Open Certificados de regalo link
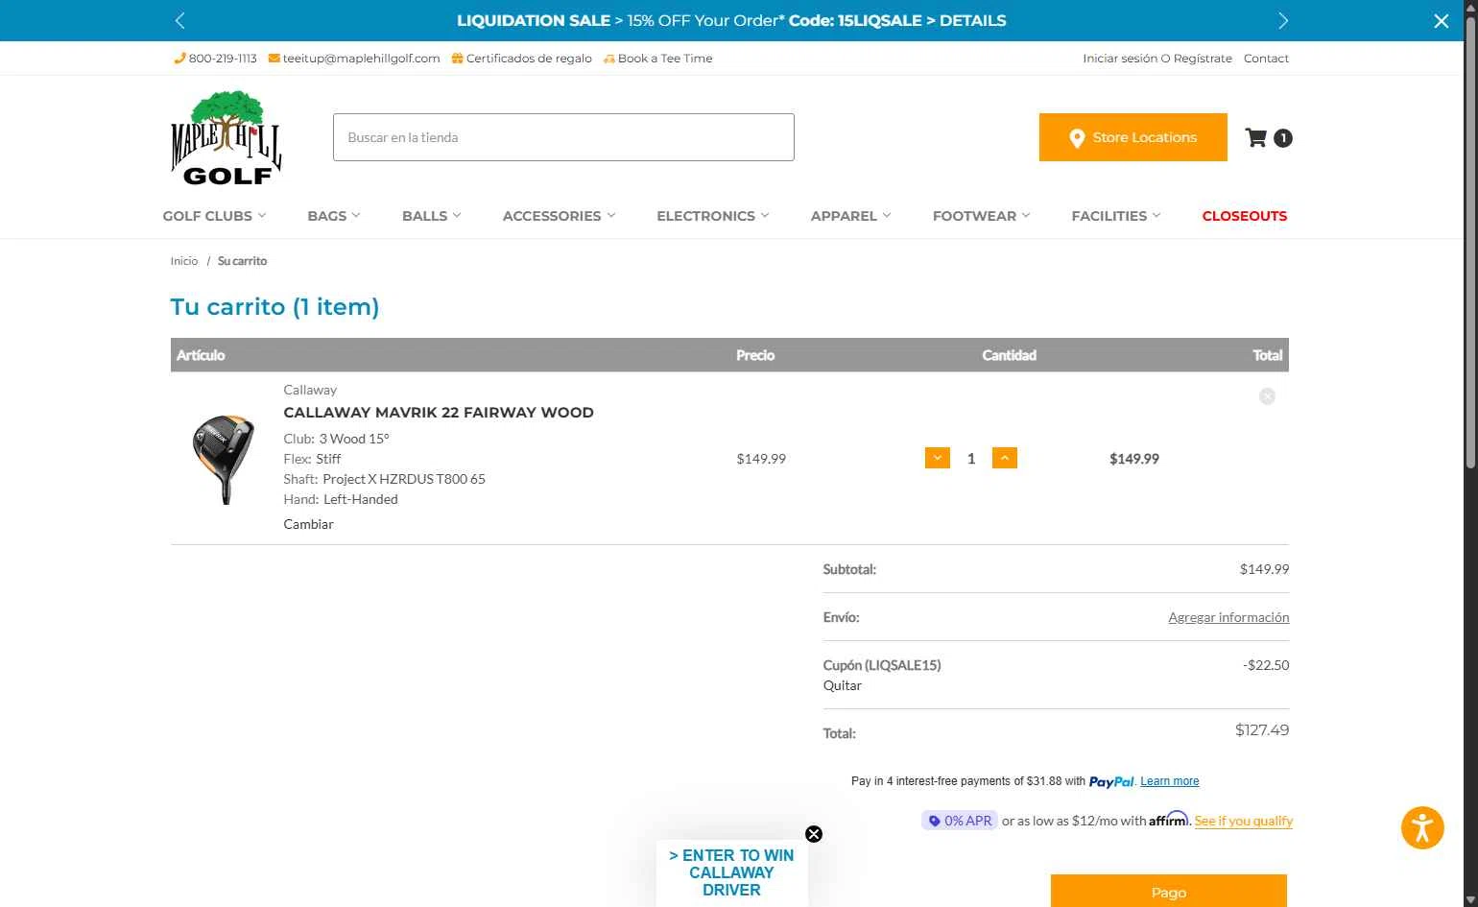This screenshot has height=907, width=1478. [521, 59]
